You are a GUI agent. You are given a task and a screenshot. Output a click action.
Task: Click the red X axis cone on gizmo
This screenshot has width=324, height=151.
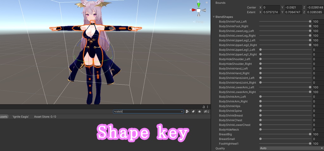click(194, 10)
